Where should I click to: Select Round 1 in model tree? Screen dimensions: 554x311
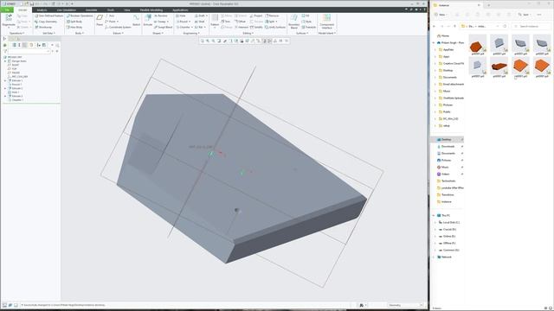click(16, 85)
